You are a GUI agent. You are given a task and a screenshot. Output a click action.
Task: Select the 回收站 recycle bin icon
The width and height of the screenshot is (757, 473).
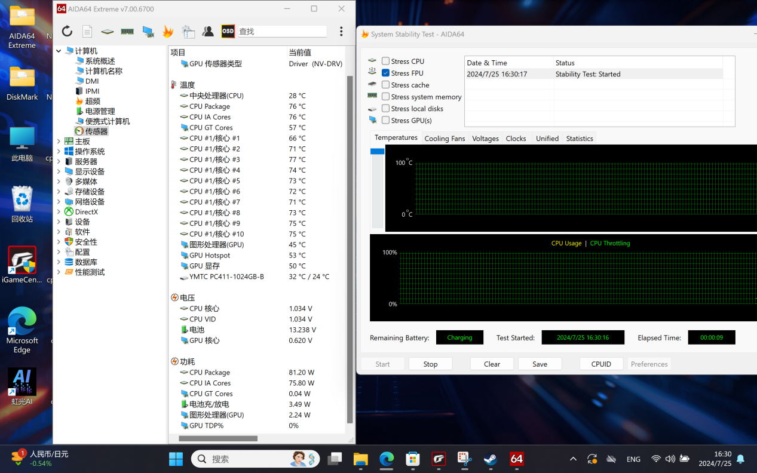(22, 204)
